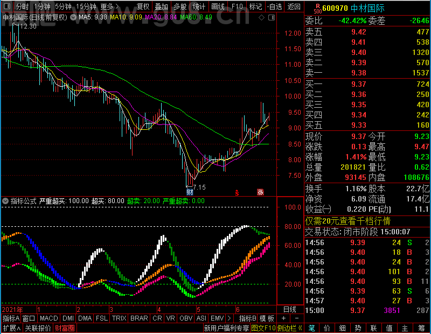Screen dimensions: 431x334
Task: Click the MA60 value label
Action: tap(196, 17)
